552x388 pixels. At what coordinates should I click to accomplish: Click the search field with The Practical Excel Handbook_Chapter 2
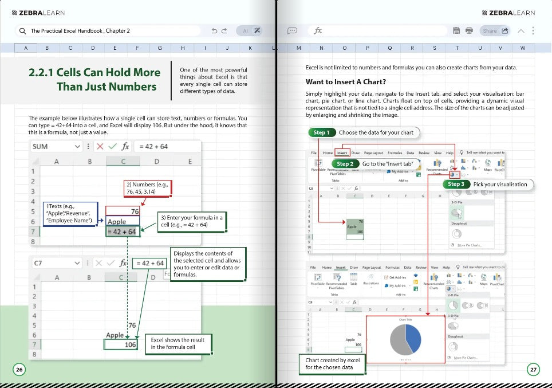coord(108,30)
